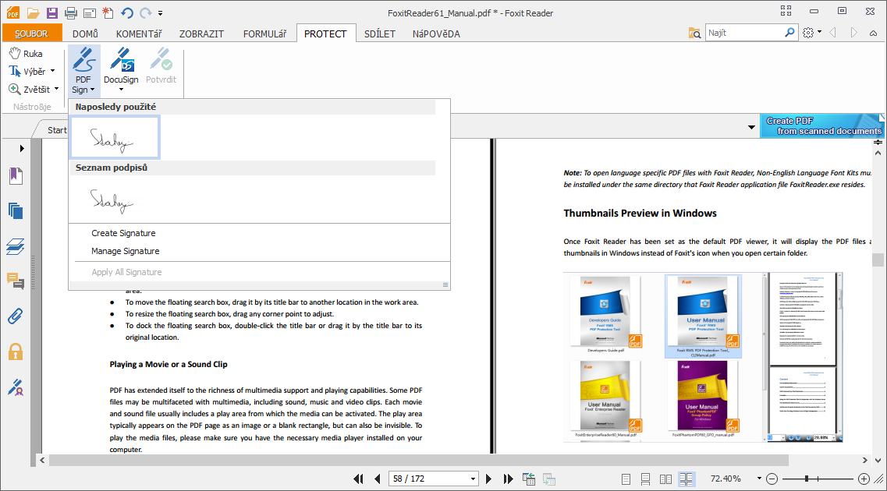Find previous search result arrow
This screenshot has width=887, height=491.
[832, 33]
